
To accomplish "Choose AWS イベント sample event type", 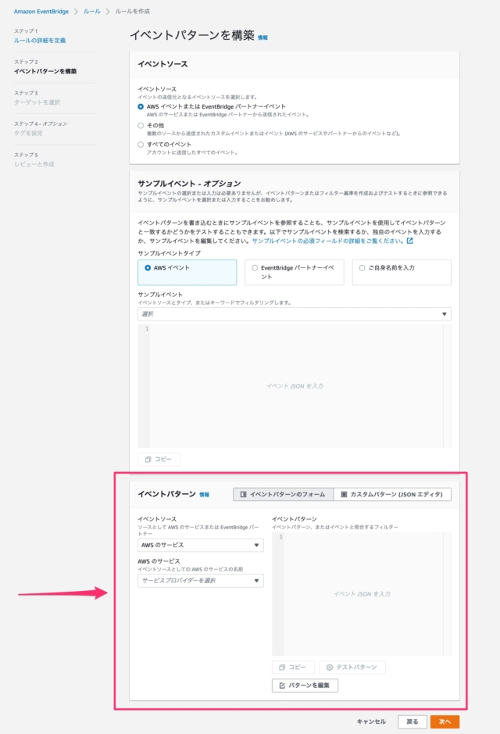I will tap(187, 273).
